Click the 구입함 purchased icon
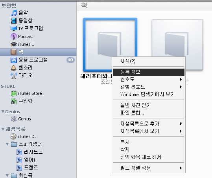The height and width of the screenshot is (178, 212). coord(14,101)
